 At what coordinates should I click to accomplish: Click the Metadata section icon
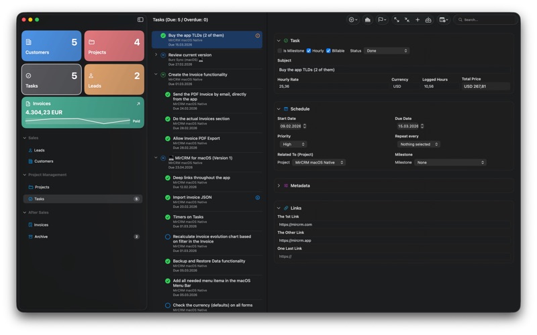(286, 186)
